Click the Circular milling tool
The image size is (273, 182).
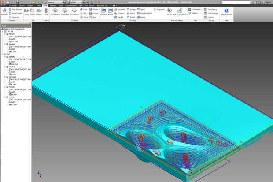[x=94, y=13]
